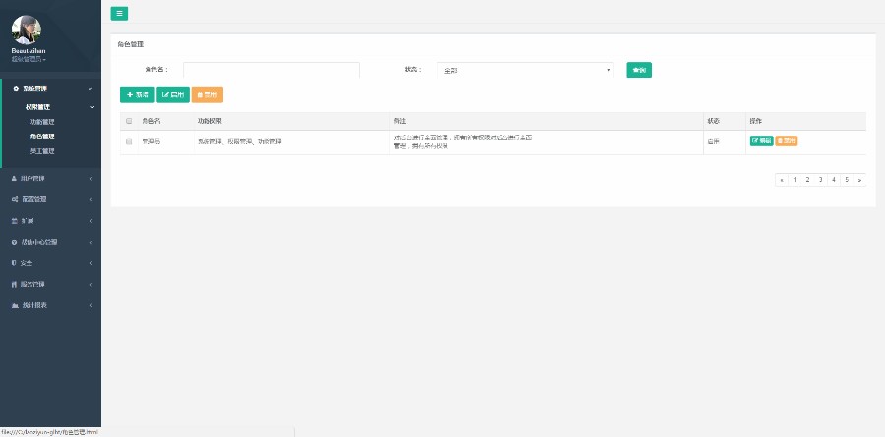
Task: Go to previous page with « arrow
Action: pos(782,180)
